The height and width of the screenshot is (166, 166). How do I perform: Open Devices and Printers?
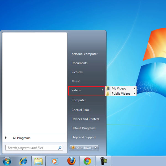pos(85,119)
